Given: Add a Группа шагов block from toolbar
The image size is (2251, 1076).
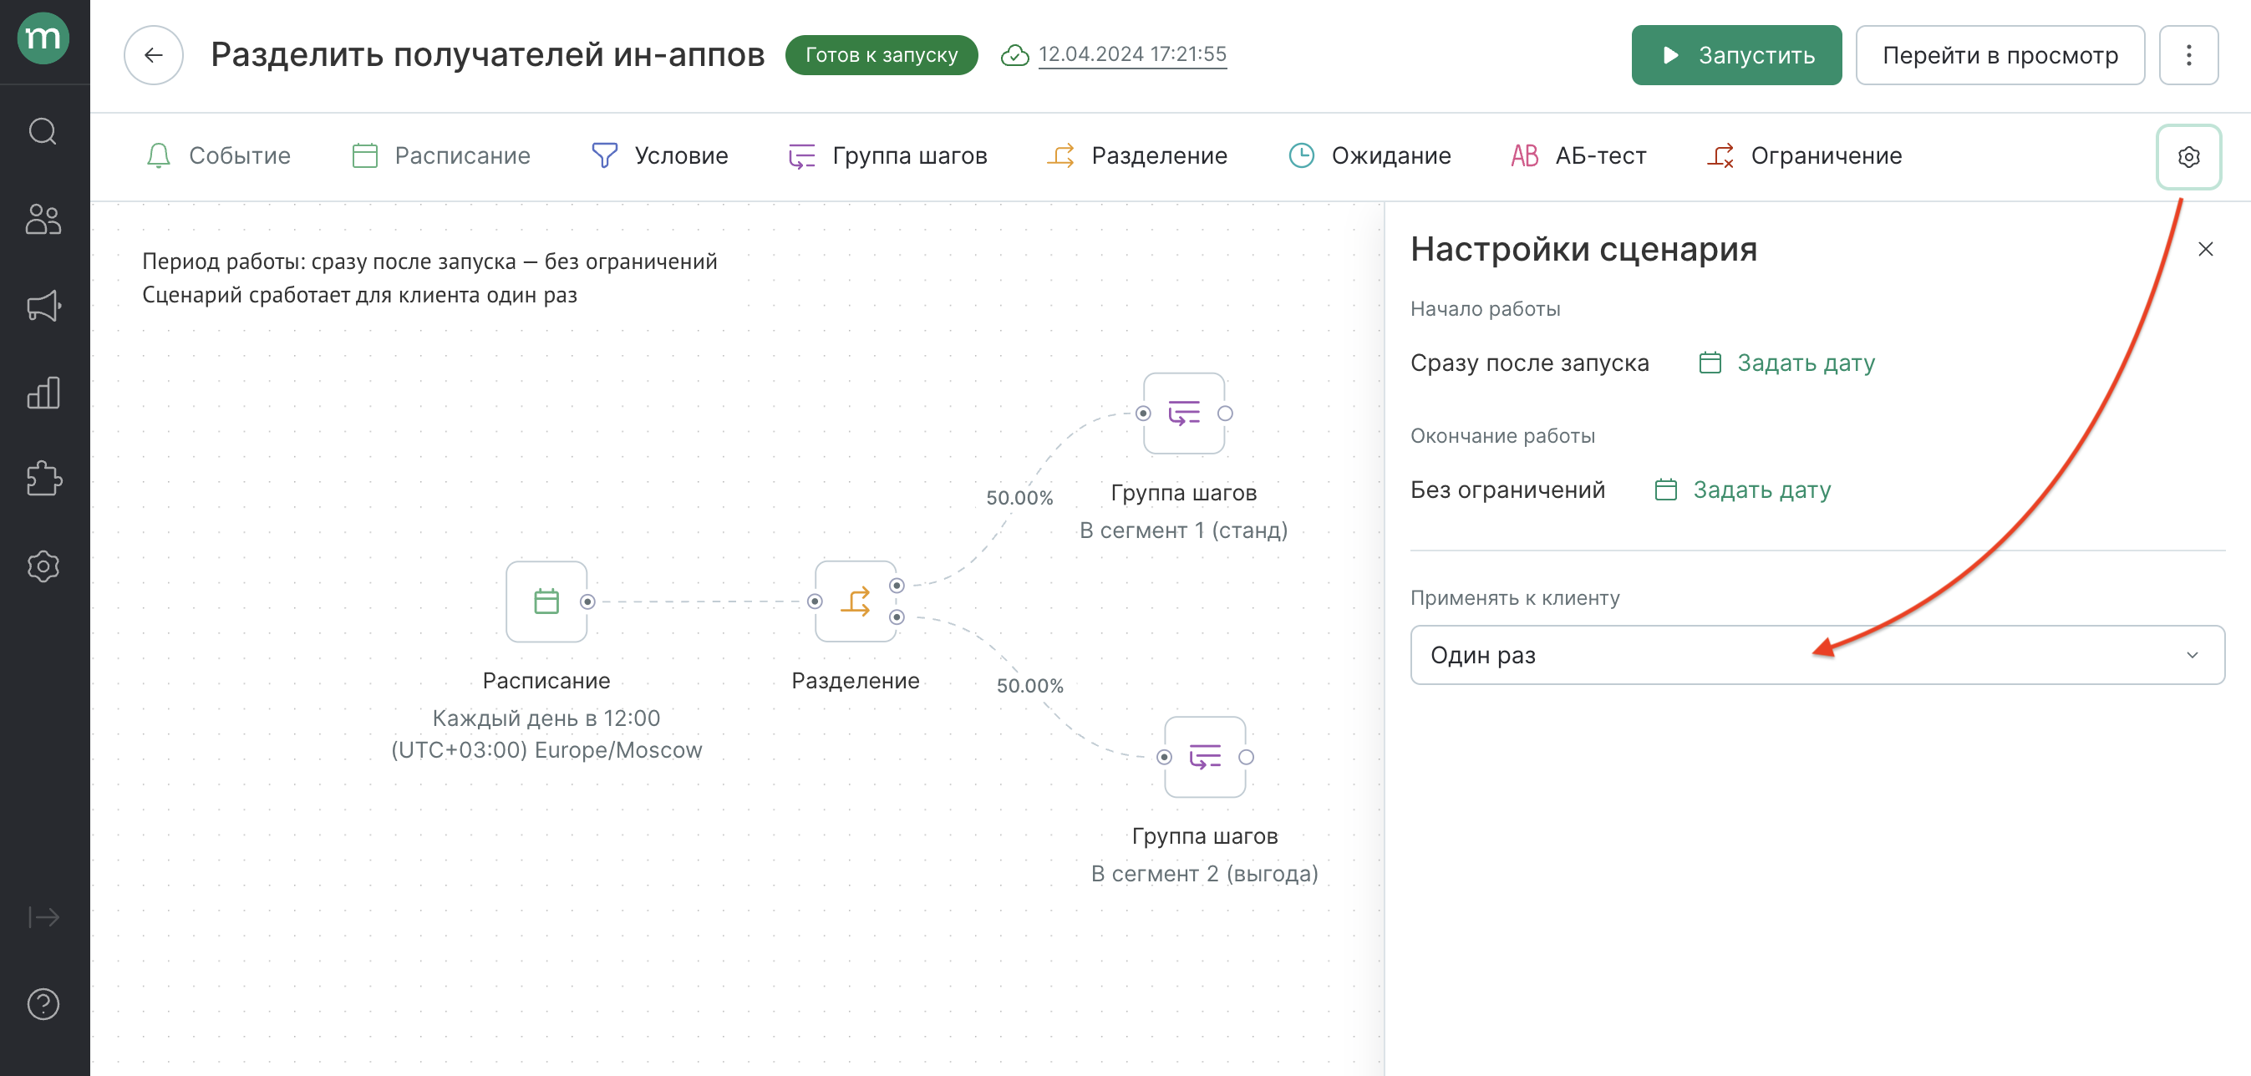Looking at the screenshot, I should [x=887, y=155].
